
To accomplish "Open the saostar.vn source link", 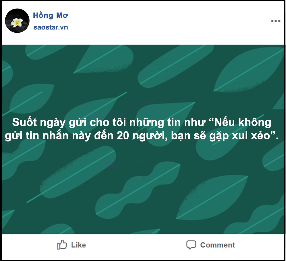I will coord(51,27).
